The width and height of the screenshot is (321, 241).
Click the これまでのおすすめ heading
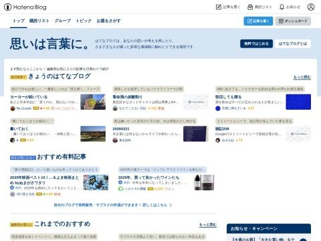coord(62,224)
